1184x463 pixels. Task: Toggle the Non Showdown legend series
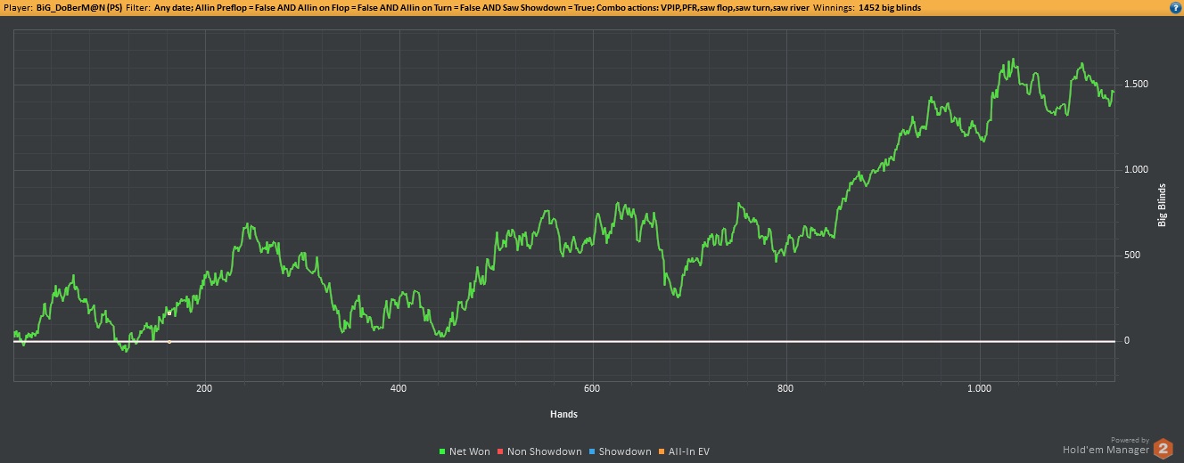(544, 451)
